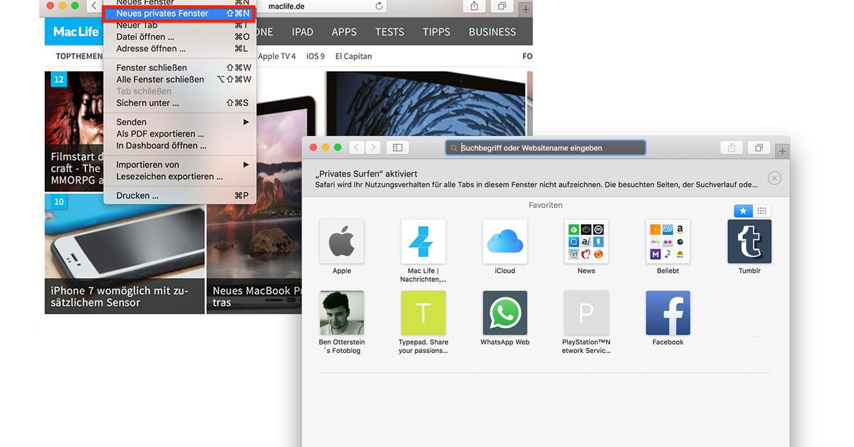Viewport: 854px width, 447px height.
Task: Add new tab in maclife.de window
Action: click(x=526, y=9)
